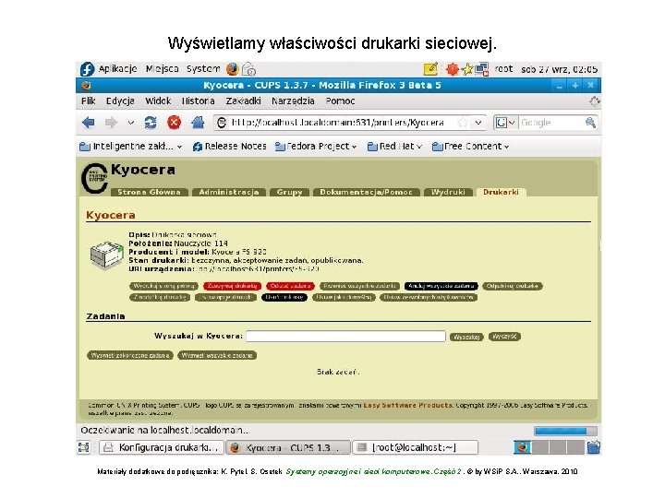Open the Zakładki menu
The image size is (665, 498).
pyautogui.click(x=244, y=101)
